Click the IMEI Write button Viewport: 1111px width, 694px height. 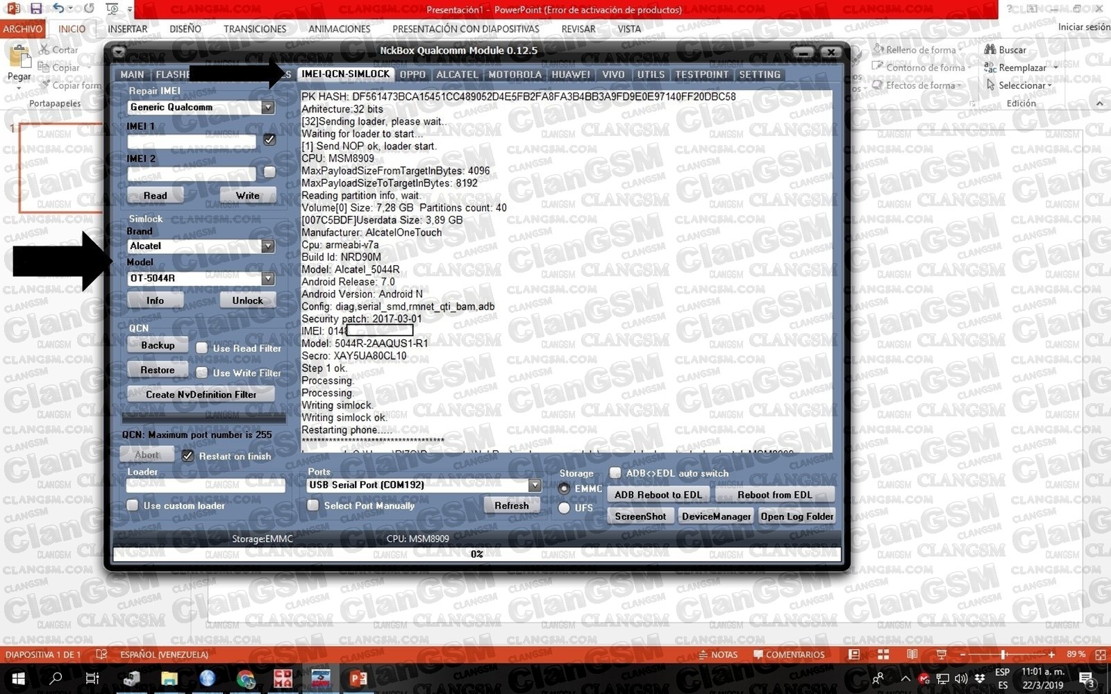(248, 196)
